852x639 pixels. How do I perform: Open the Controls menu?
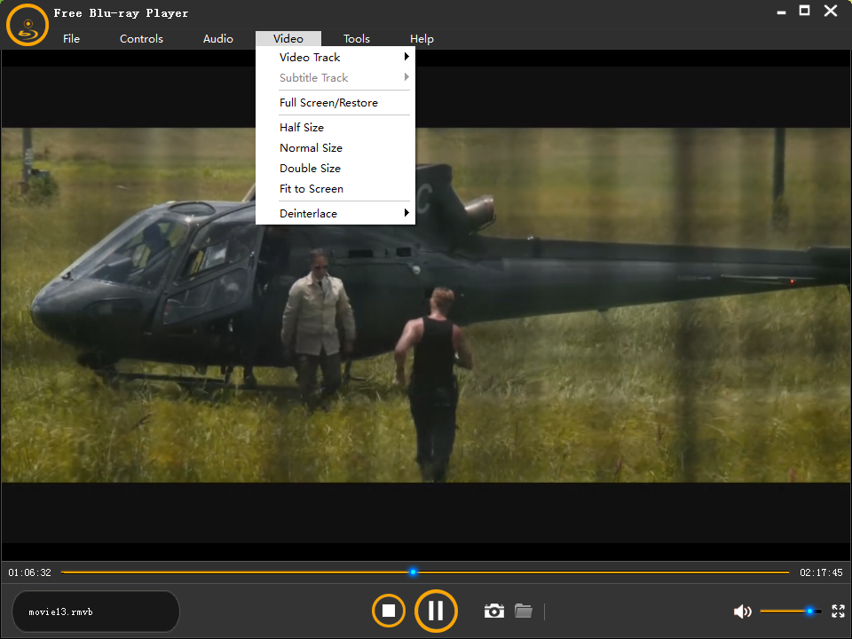[141, 38]
